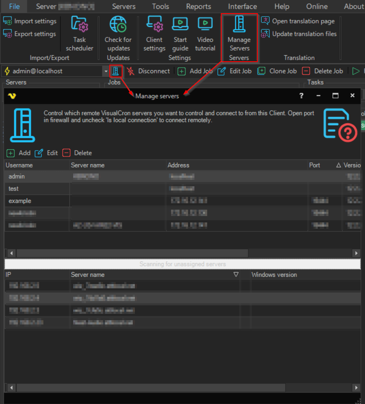Click Import settings in the ribbon
Screen dimensions: 365x404
[30, 21]
